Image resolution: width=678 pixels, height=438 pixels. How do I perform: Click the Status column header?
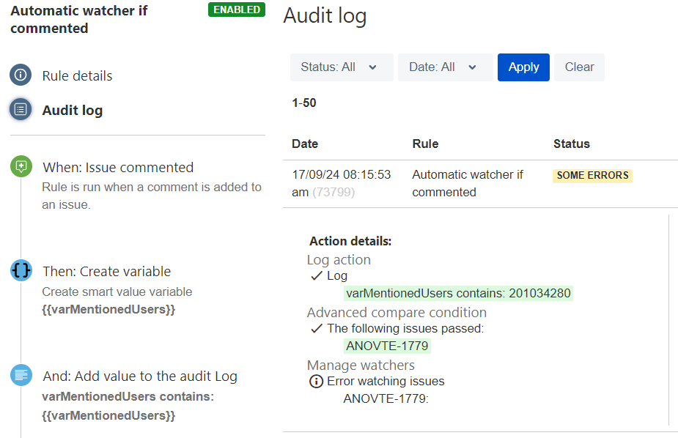tap(571, 144)
